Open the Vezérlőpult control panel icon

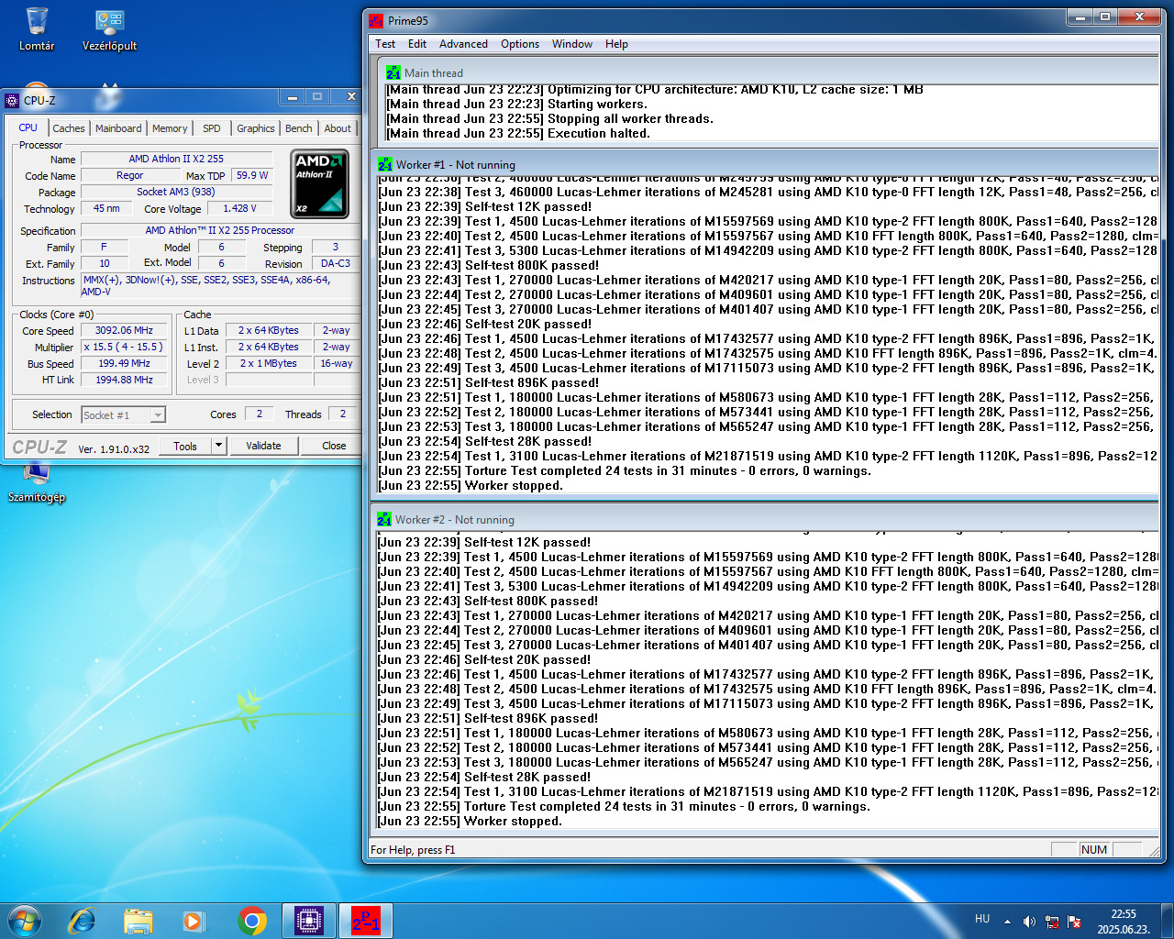tap(109, 29)
